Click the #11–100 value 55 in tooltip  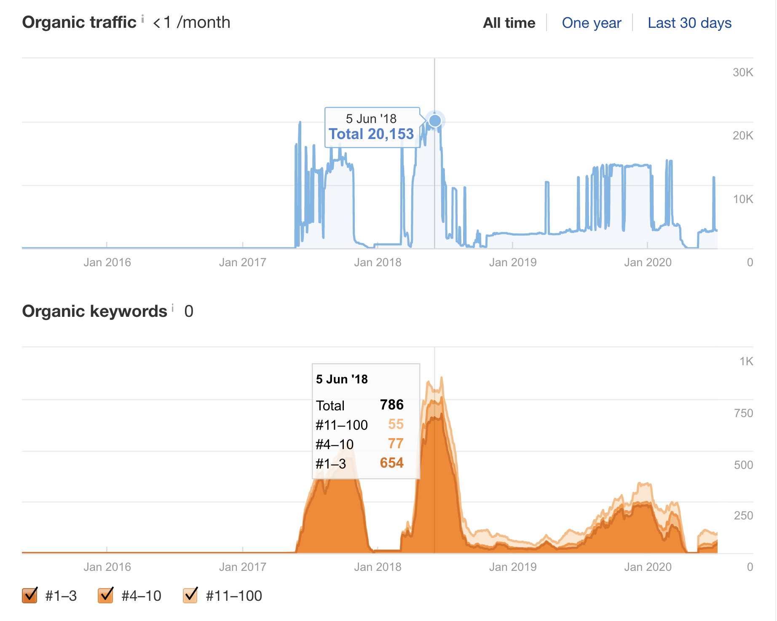[395, 424]
